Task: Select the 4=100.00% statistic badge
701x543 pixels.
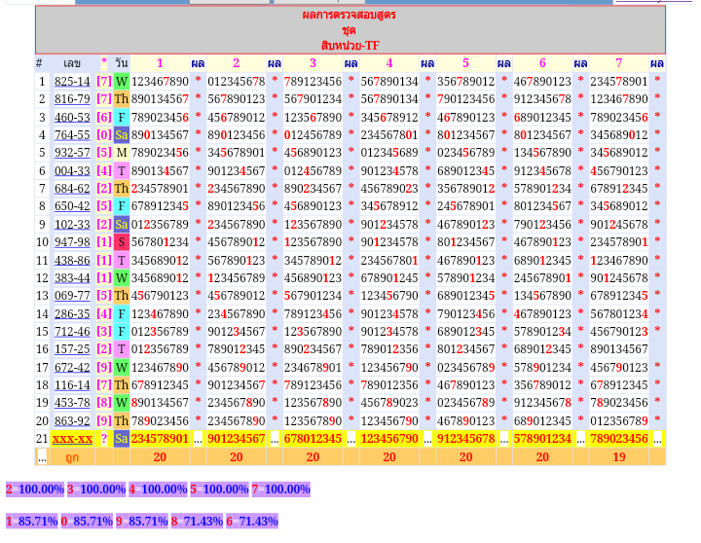Action: click(158, 489)
